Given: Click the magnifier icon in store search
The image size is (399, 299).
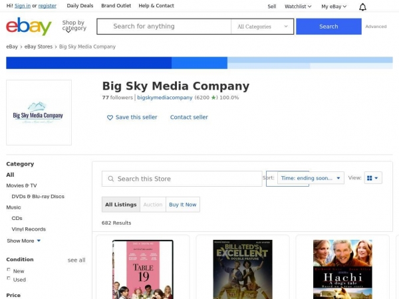Looking at the screenshot, I should click(110, 179).
